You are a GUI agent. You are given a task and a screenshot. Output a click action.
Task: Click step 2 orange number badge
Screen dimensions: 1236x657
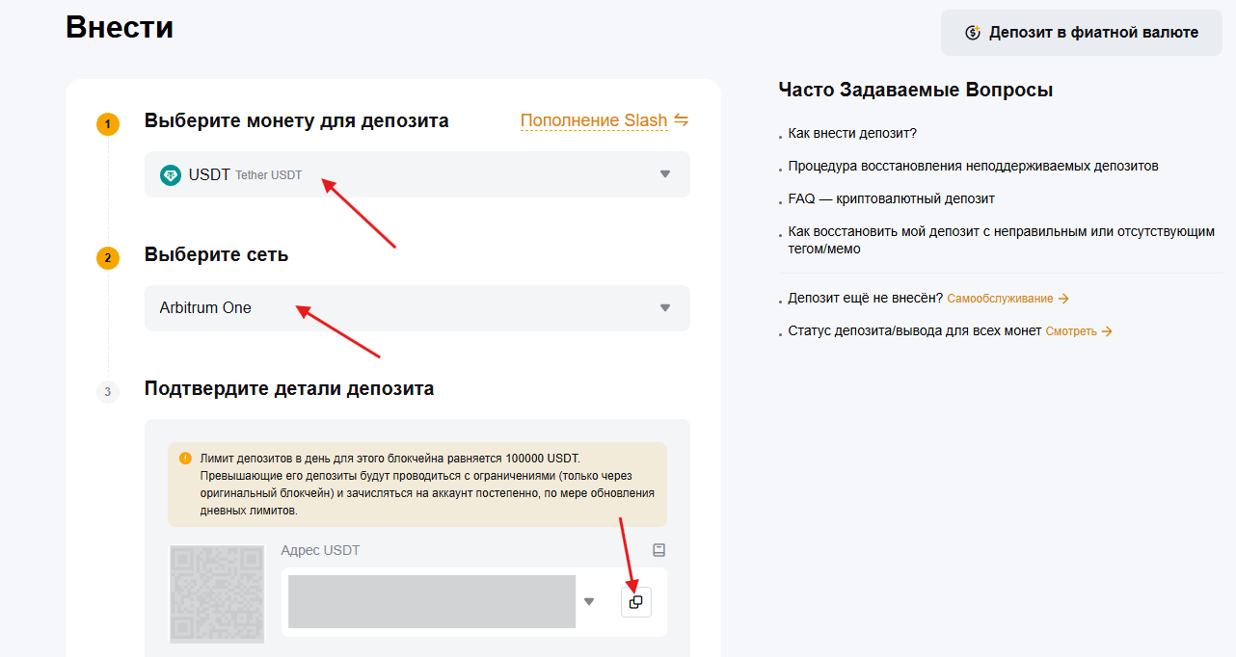point(108,258)
